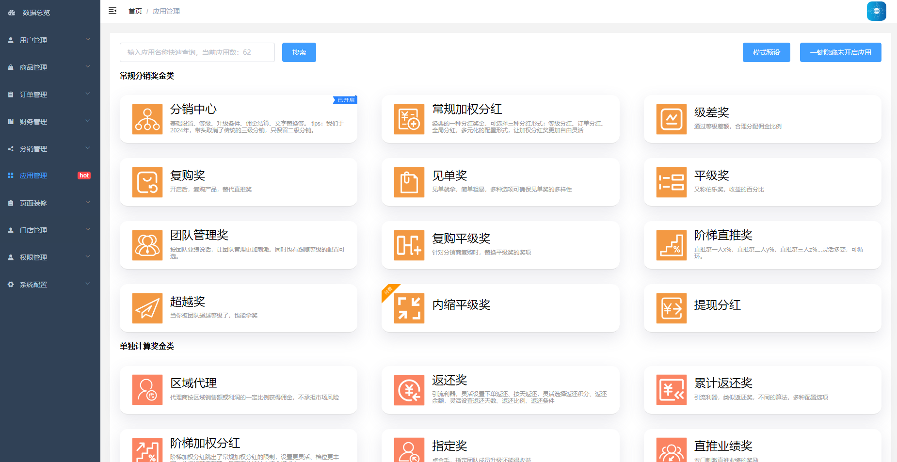
Task: Click the 级差奖 chart icon
Action: (671, 119)
